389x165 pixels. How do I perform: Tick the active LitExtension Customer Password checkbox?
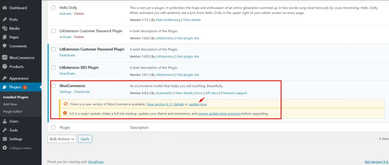point(53,49)
